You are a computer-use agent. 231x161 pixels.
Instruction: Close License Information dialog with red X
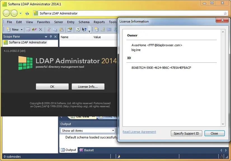tap(222, 20)
